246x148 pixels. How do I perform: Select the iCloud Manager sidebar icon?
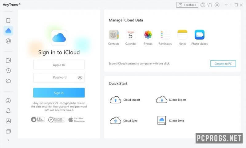click(x=8, y=31)
